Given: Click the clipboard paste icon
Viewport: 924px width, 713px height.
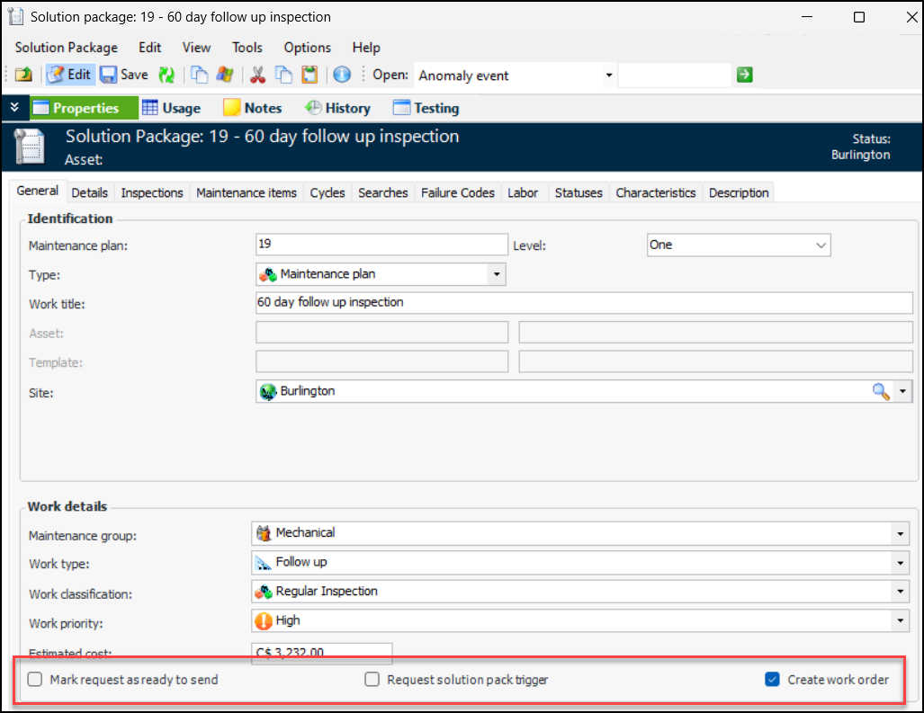Looking at the screenshot, I should [x=309, y=76].
